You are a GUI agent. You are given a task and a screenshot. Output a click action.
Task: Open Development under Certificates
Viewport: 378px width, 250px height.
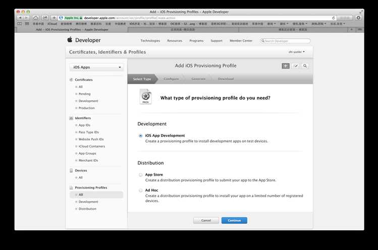88,101
